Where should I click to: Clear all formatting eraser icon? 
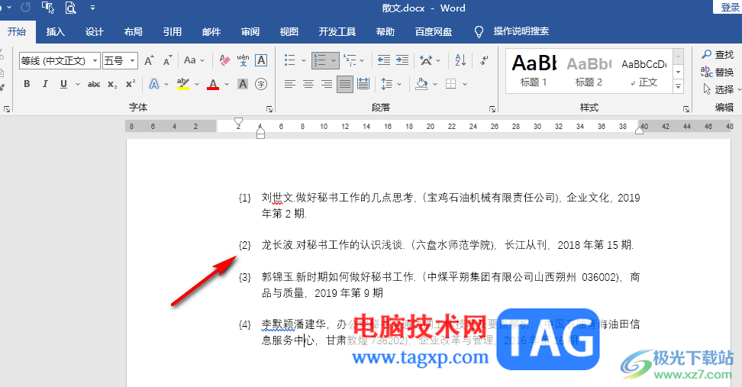(224, 60)
